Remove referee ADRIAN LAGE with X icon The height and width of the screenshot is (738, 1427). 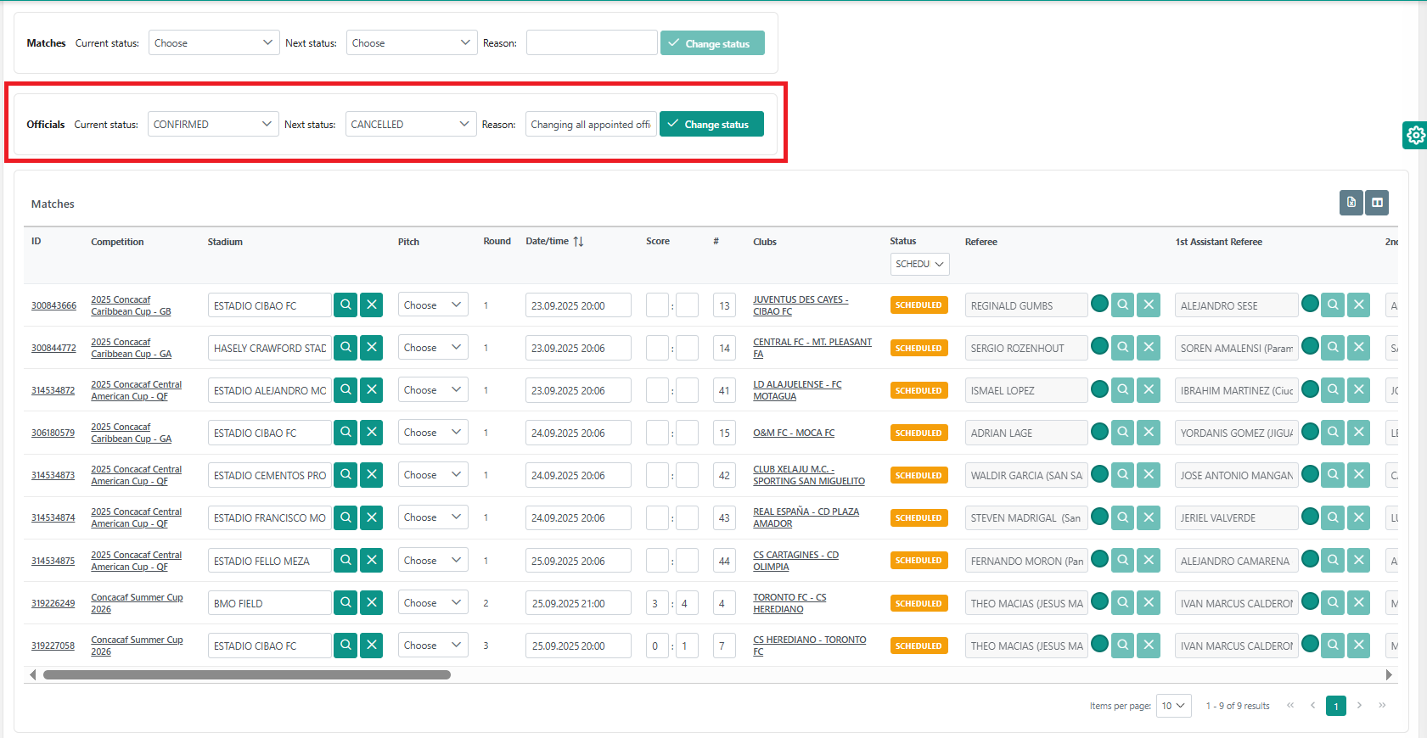click(1149, 433)
